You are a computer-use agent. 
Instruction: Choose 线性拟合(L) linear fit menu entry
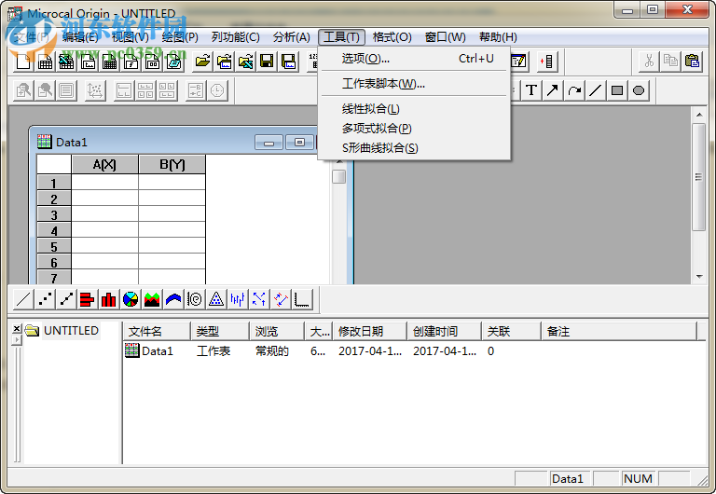(370, 109)
